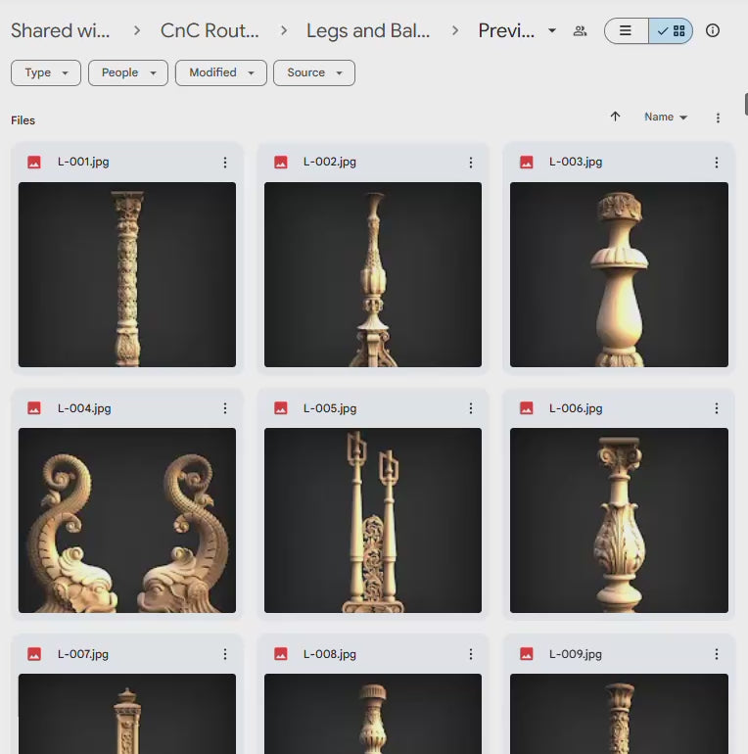Open the current folder Previ... dropdown menu

pos(552,30)
